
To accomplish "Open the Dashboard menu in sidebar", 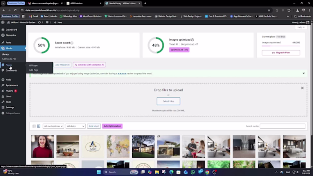I will [11, 30].
